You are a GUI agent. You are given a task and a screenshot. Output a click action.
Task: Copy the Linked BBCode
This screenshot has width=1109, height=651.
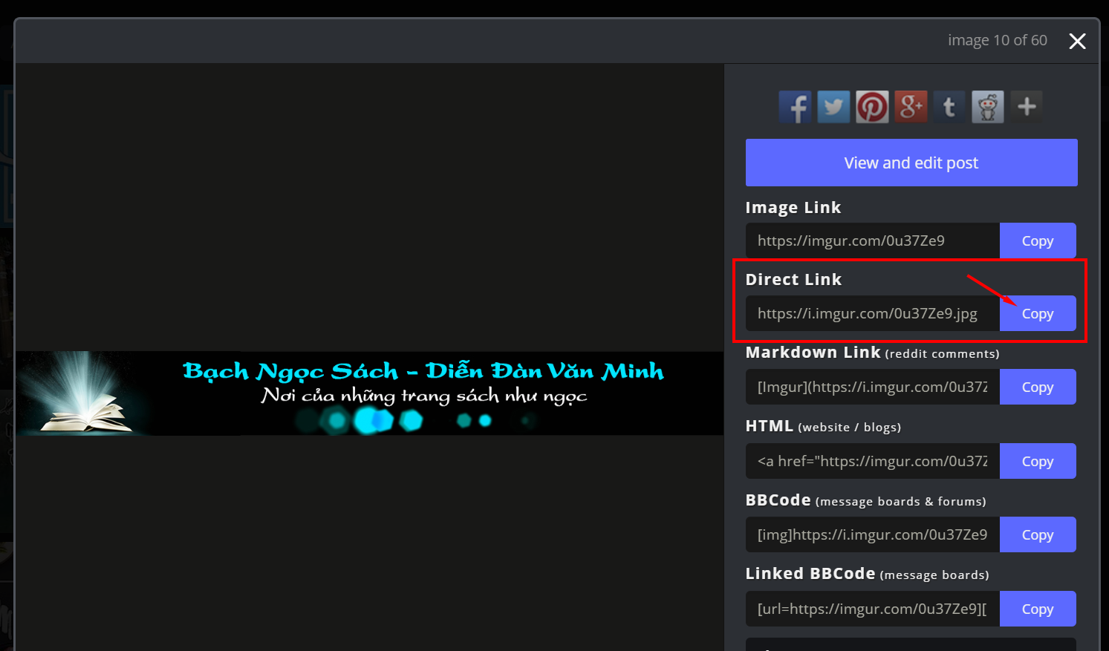(1037, 609)
